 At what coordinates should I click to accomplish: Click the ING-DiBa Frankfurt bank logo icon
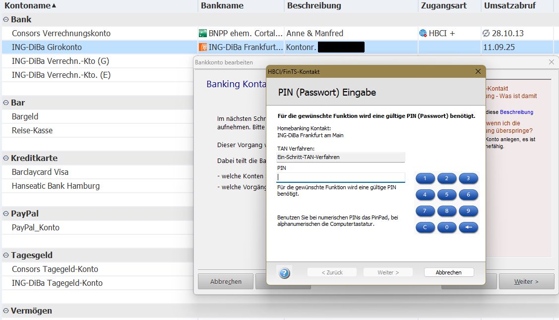coord(203,47)
